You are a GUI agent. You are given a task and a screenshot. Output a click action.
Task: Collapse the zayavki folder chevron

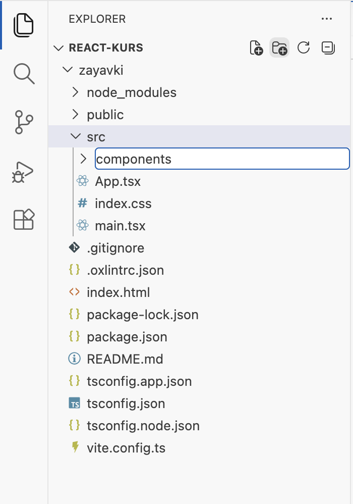[68, 69]
